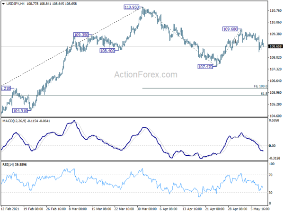Select the 109.680 price label
284x213 pixels.
pos(230,29)
